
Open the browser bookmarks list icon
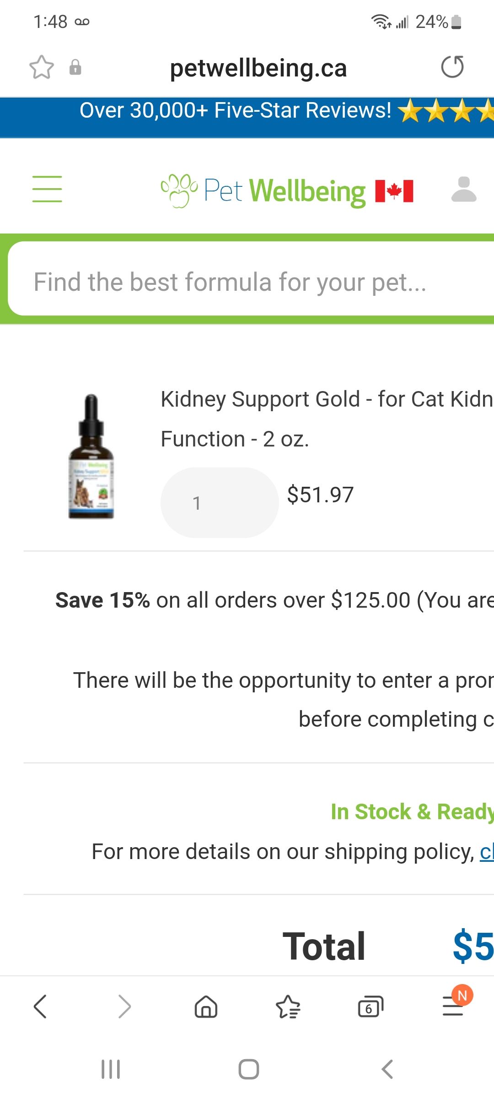click(x=288, y=1007)
